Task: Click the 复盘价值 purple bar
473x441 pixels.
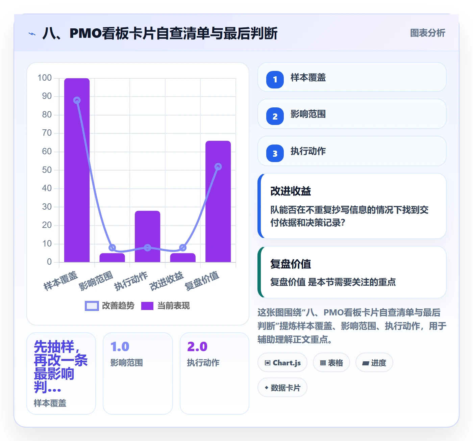Action: click(218, 201)
